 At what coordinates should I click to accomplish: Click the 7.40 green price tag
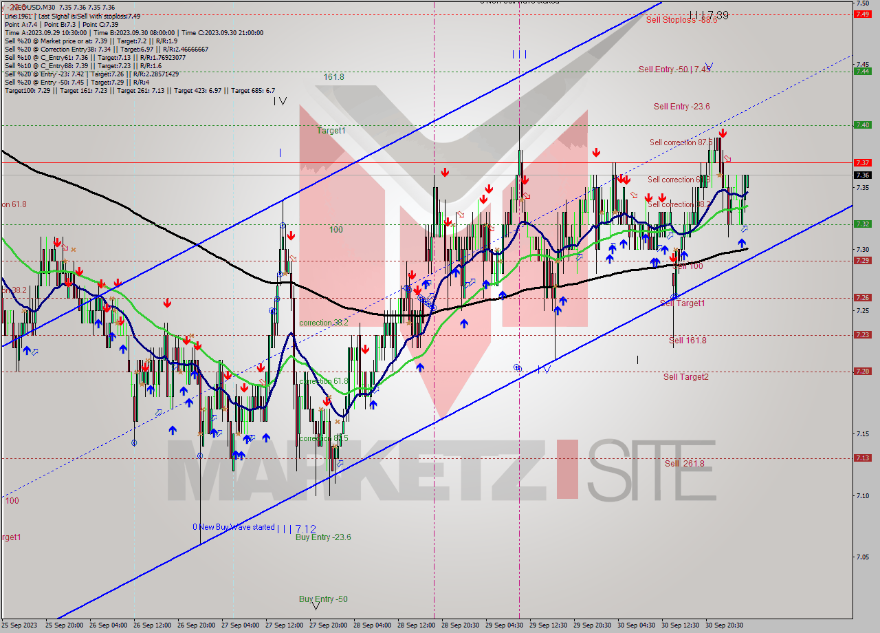click(x=862, y=125)
